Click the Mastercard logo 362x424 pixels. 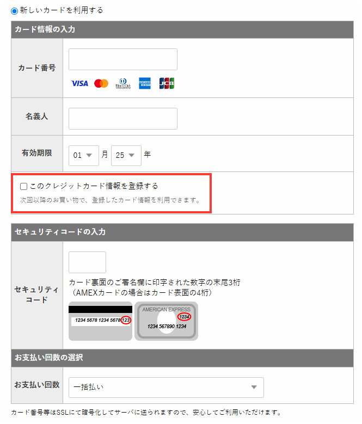click(101, 83)
